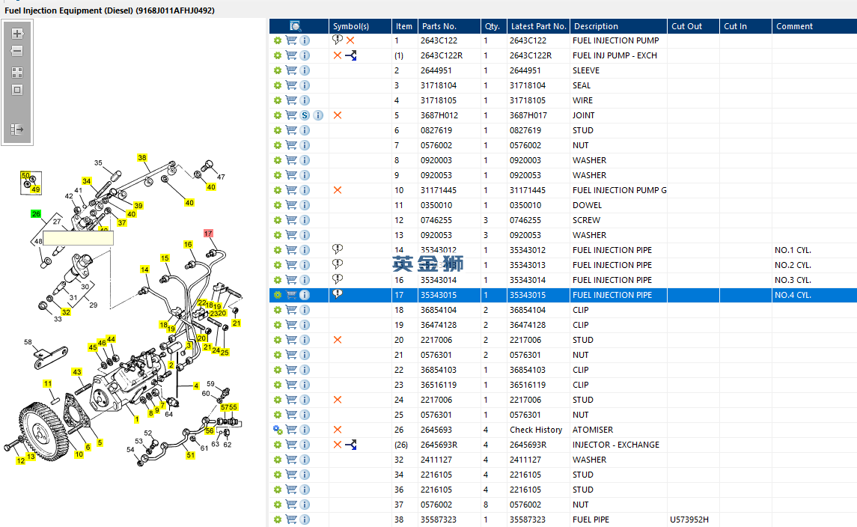857x527 pixels.
Task: Click cart icon on INJECTOR - EXCHANGE row
Action: tap(291, 445)
